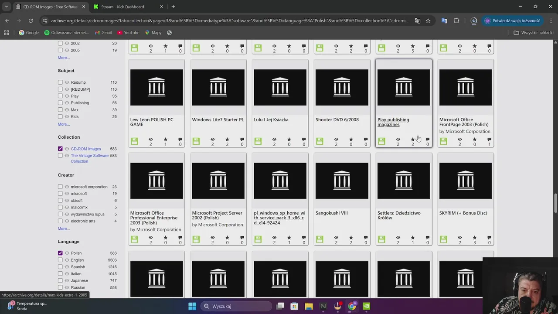Open the YouTube bookmark

[128, 33]
